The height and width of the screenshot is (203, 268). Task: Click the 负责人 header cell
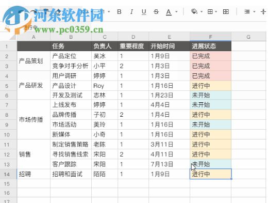(x=105, y=46)
